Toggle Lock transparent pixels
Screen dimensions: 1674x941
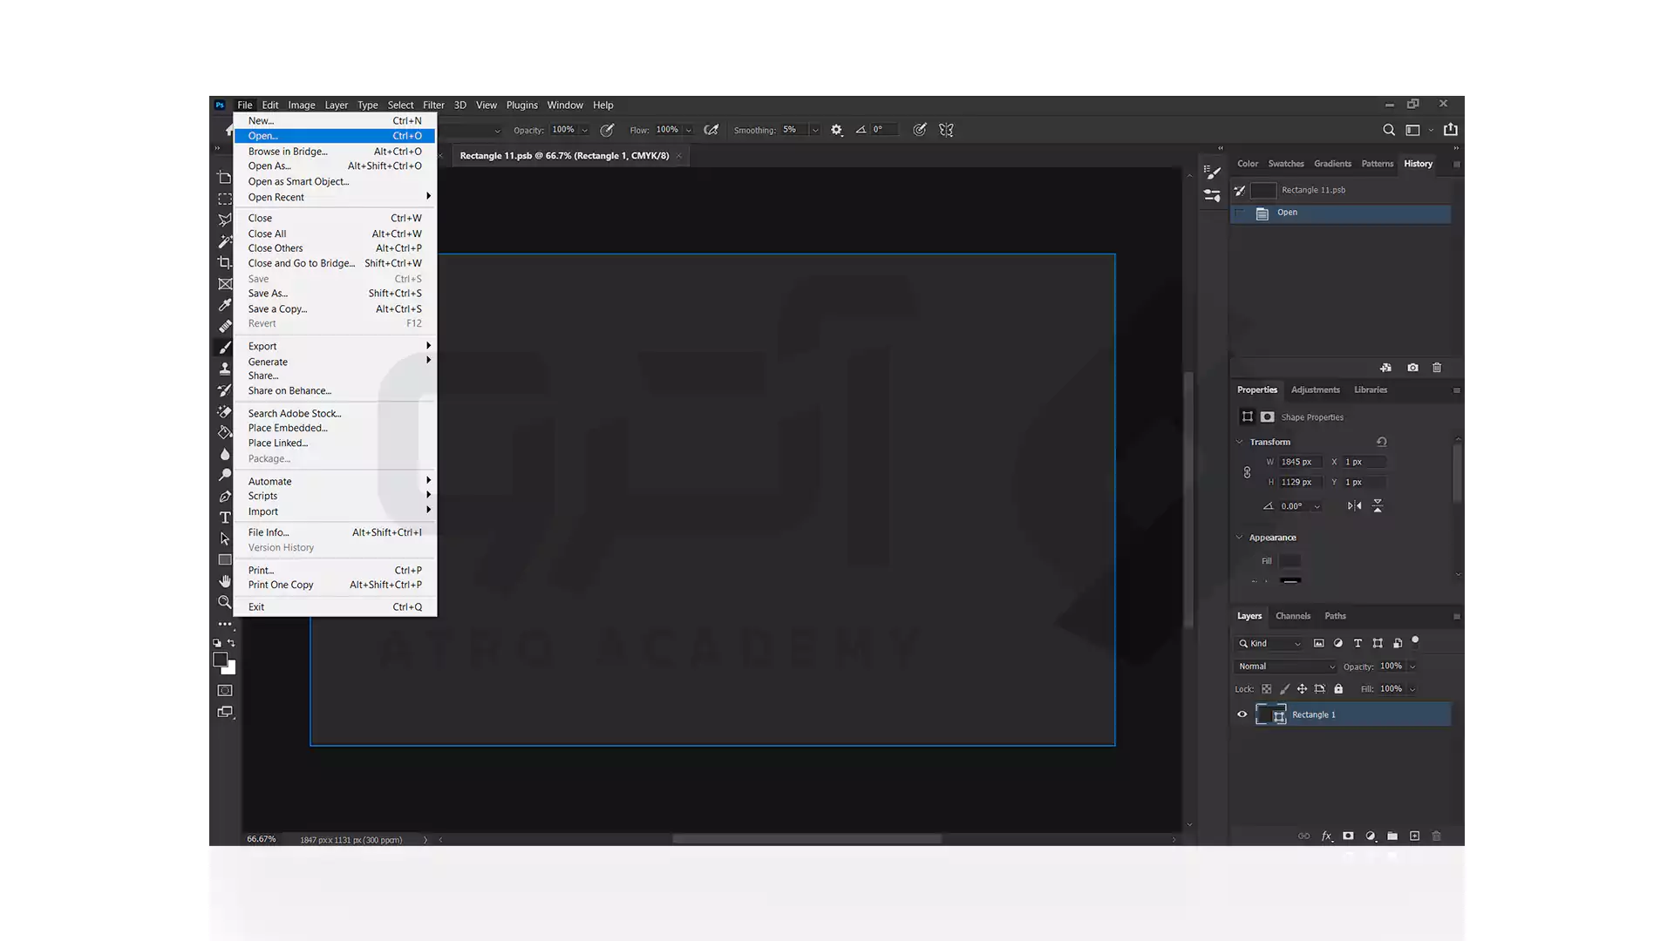[1267, 689]
